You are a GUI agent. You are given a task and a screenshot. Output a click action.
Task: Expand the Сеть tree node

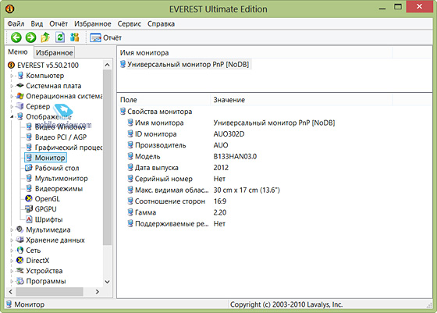[12, 251]
